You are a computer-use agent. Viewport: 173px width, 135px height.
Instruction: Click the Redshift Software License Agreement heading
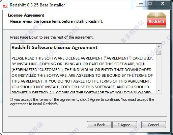pyautogui.click(x=54, y=48)
